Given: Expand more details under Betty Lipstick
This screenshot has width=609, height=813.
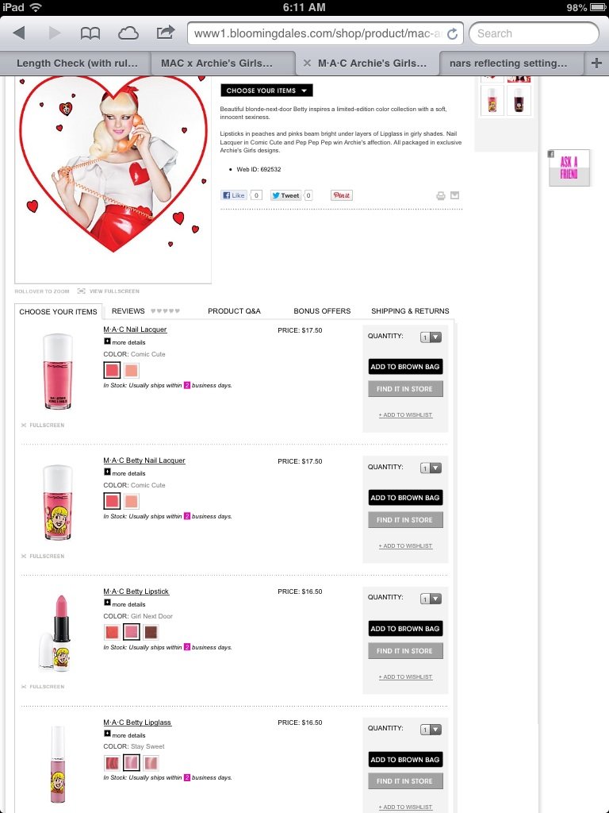Looking at the screenshot, I should pos(124,604).
